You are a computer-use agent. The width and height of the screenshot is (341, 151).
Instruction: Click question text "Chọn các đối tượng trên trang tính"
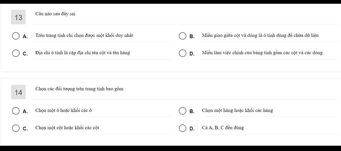(x=79, y=89)
